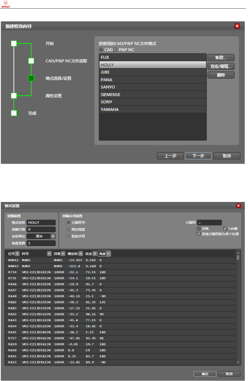Screen dimensions: 248x381
Task: Click the MARK2 row in the table
Action: point(120,266)
